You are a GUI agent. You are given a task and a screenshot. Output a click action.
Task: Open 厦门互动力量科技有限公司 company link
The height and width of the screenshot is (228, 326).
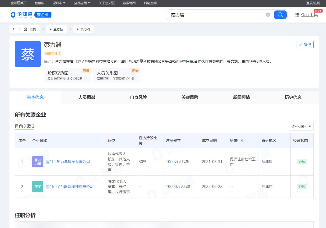(68, 162)
